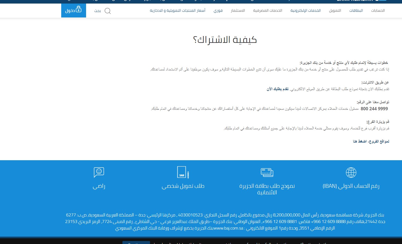The height and width of the screenshot is (244, 402).
Task: Open the التمويل menu
Action: pyautogui.click(x=335, y=11)
